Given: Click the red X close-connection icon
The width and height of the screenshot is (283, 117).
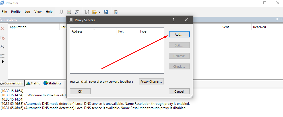Looking at the screenshot, I should [x=2, y=29].
